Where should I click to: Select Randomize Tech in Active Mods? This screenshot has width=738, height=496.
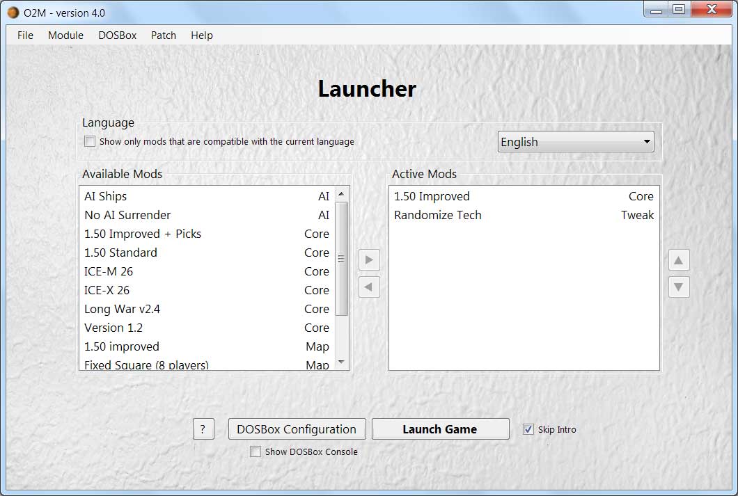coord(524,215)
